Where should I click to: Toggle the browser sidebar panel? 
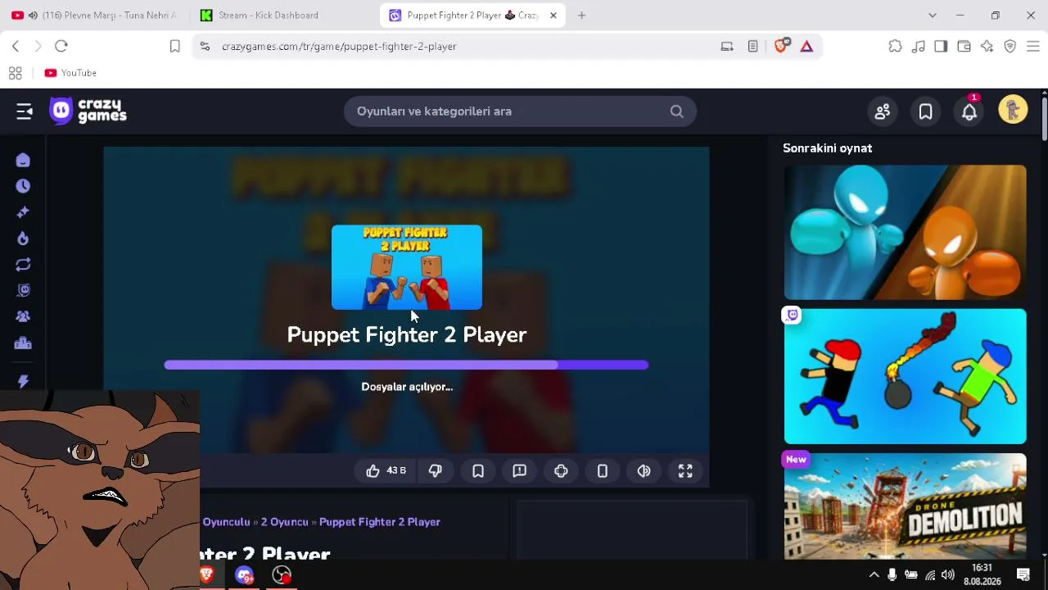click(941, 47)
